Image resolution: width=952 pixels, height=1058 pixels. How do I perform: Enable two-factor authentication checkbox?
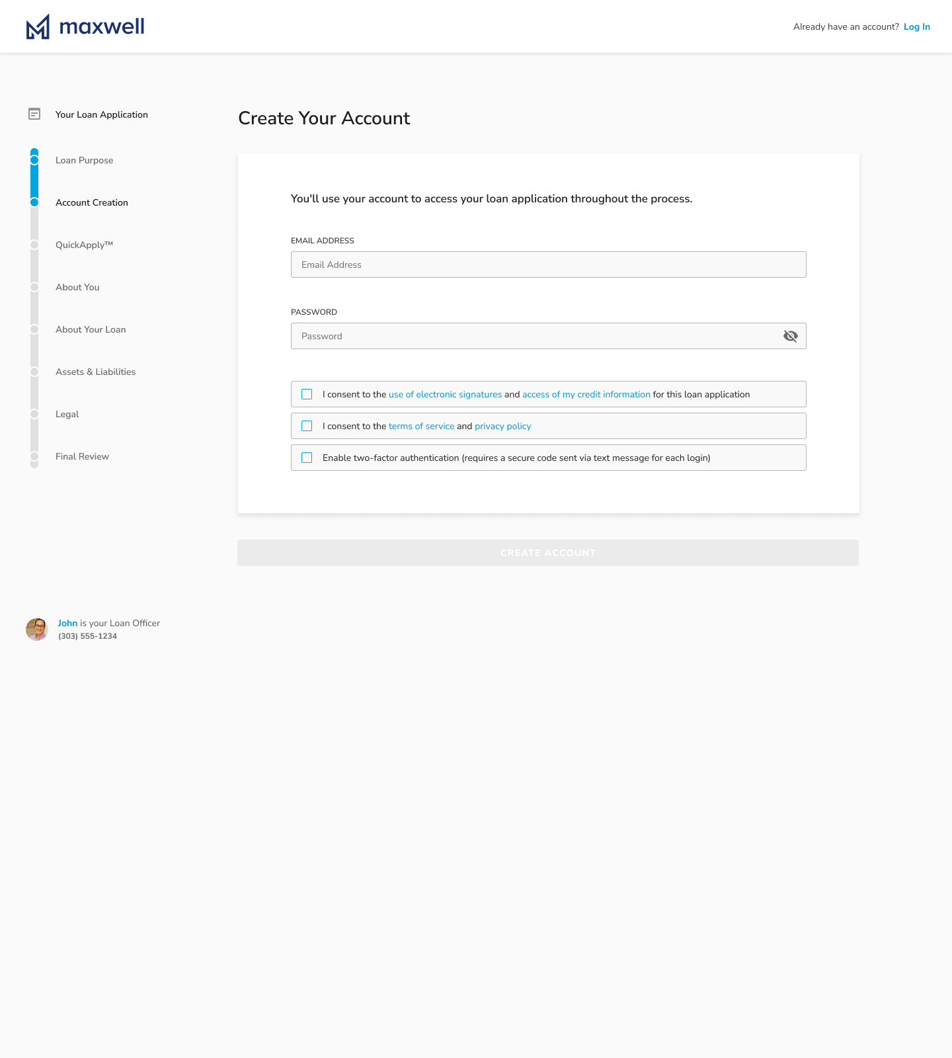pos(307,458)
